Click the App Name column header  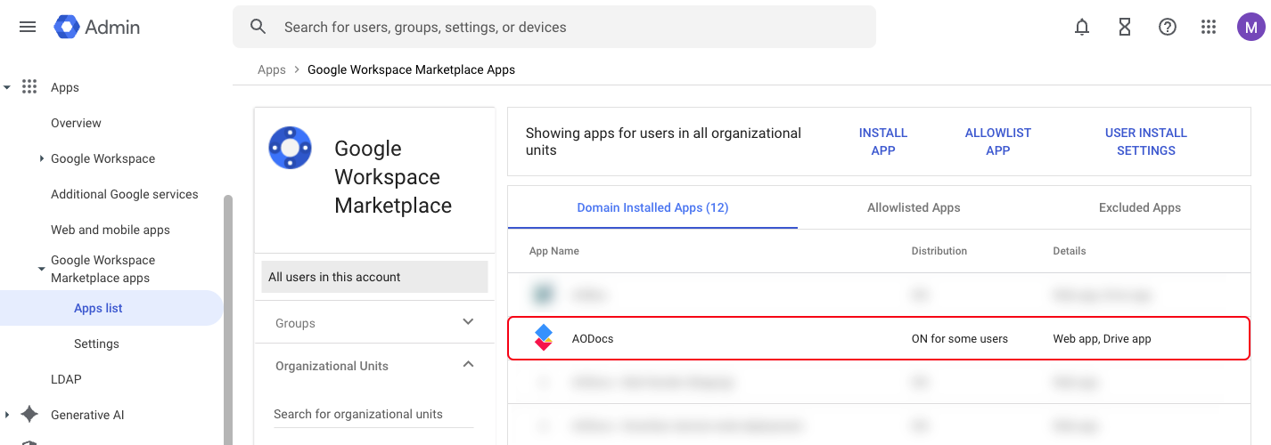[x=554, y=251]
